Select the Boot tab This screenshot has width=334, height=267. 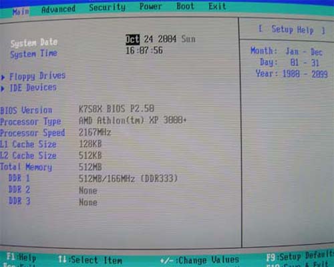[185, 6]
